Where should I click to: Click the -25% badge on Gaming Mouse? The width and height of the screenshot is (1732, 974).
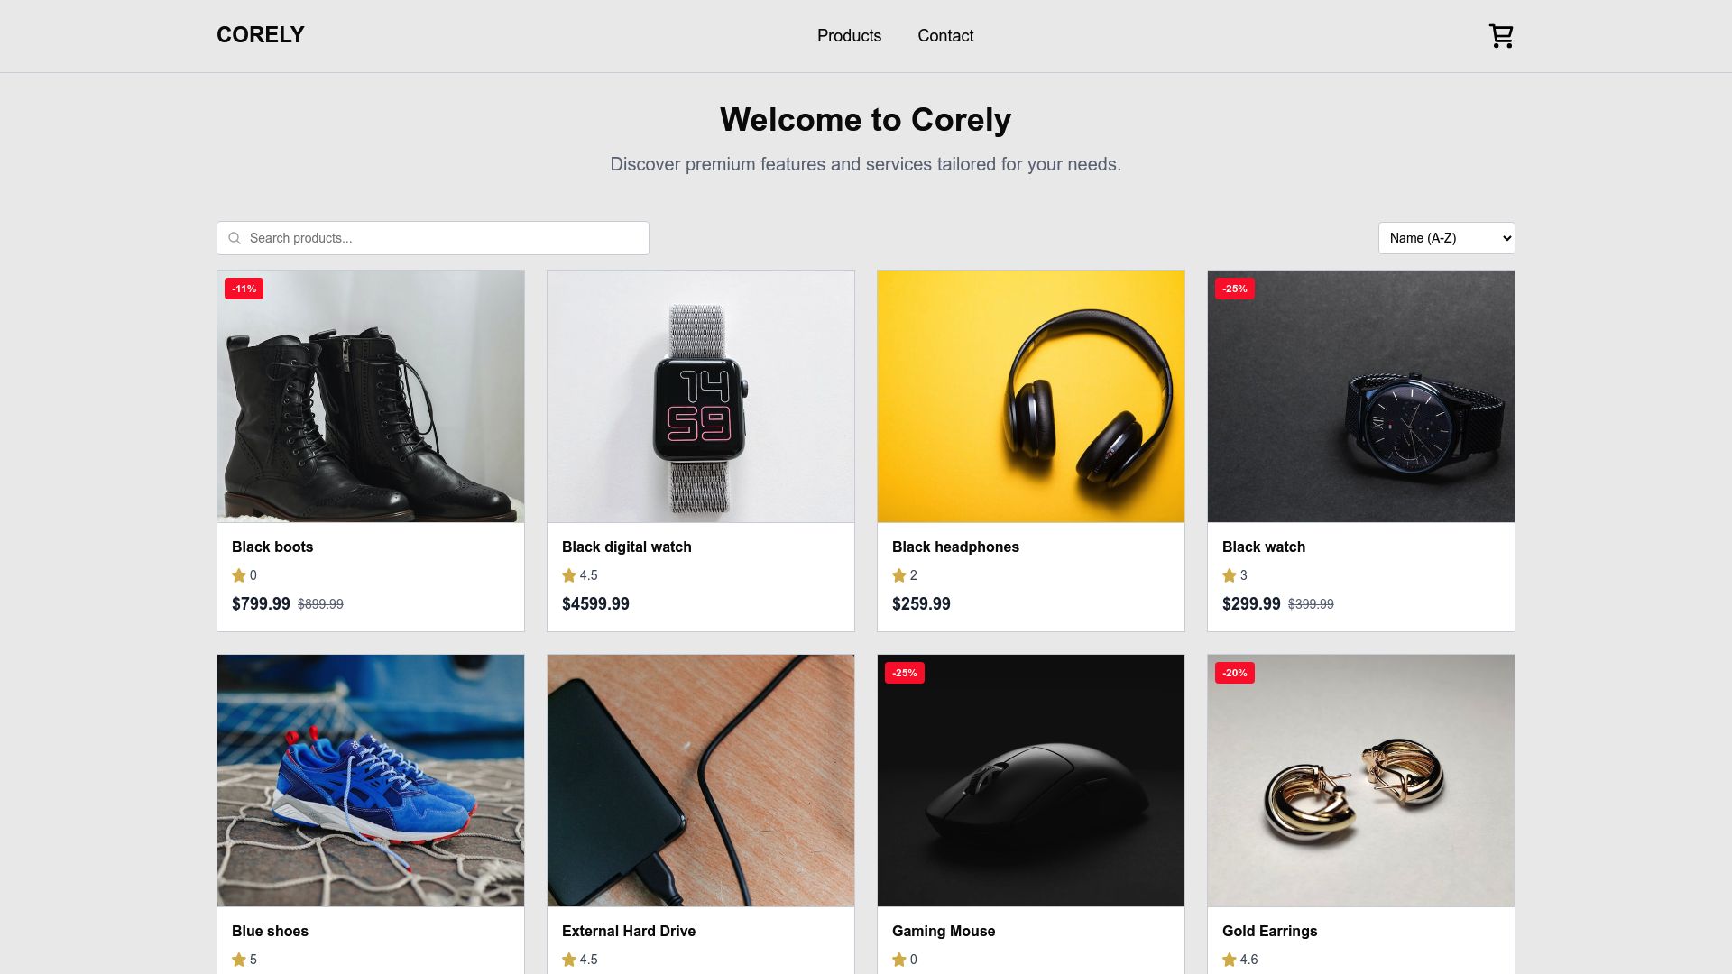(x=905, y=673)
